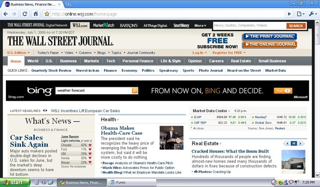Open the Tech navigation tab
320x187 pixels.
(x=110, y=61)
